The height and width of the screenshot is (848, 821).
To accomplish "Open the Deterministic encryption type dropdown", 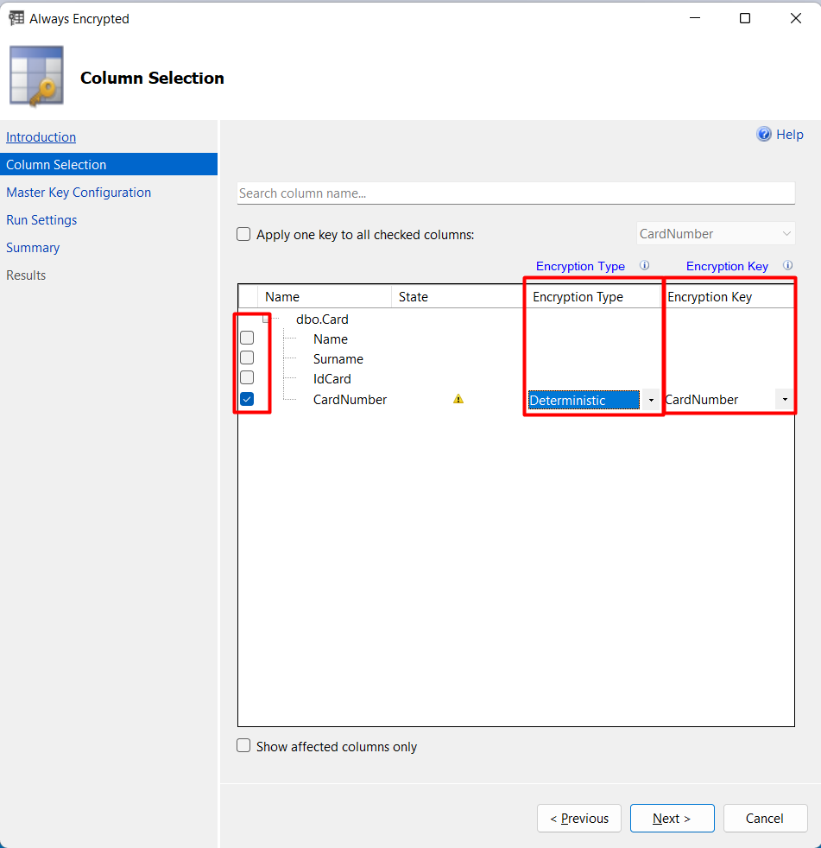I will 651,400.
